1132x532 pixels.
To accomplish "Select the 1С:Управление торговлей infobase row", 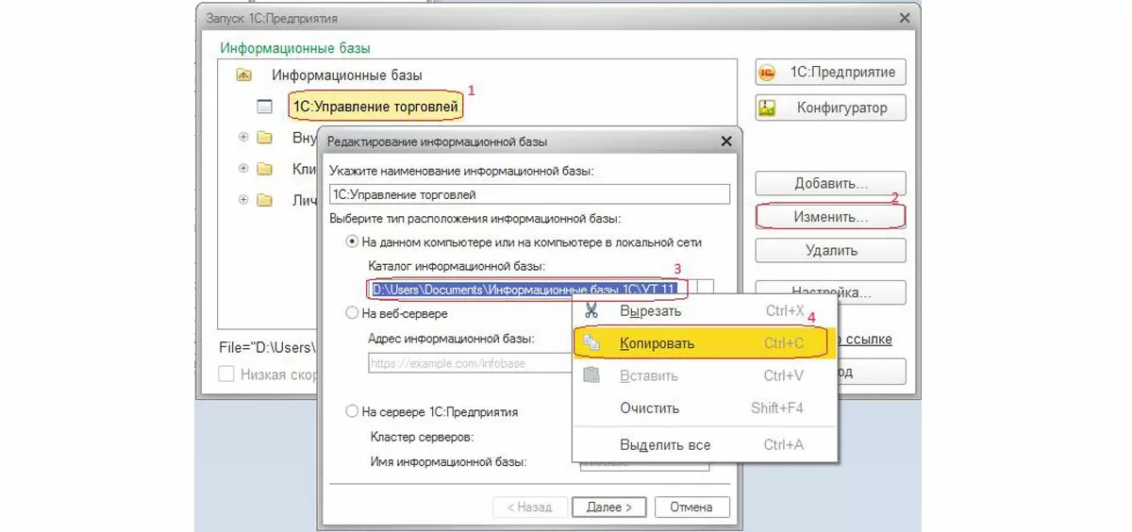I will 375,107.
